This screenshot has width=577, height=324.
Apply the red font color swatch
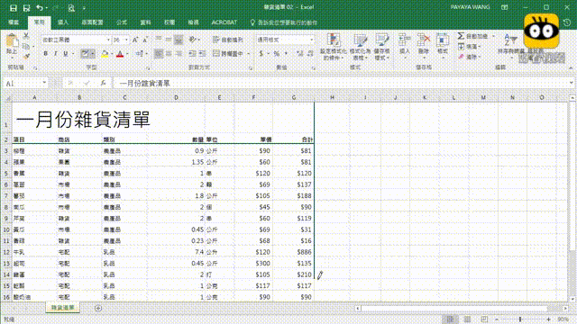coord(120,54)
